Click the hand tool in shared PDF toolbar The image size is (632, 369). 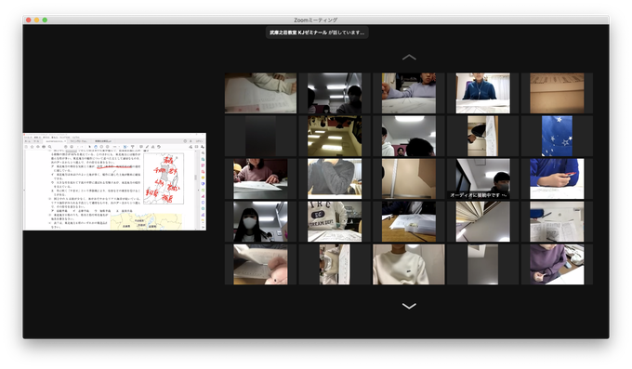pyautogui.click(x=96, y=147)
